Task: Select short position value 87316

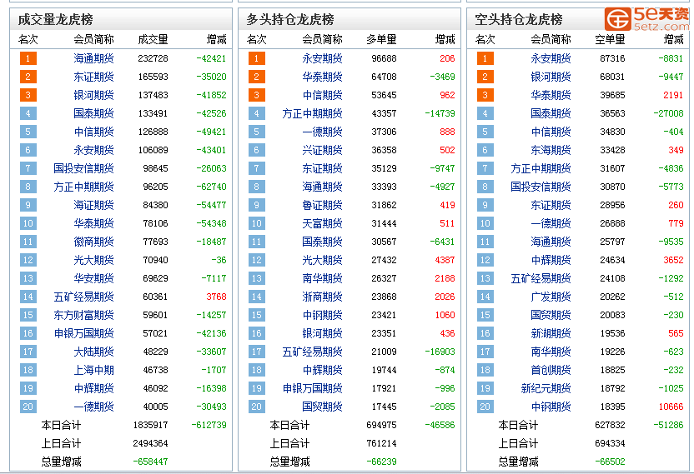Action: 612,58
